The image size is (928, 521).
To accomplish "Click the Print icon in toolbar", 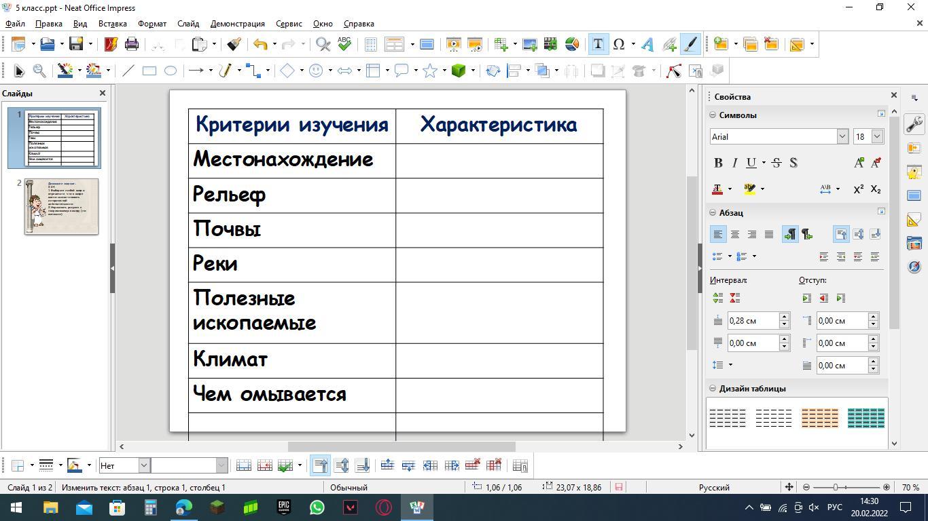I will pos(132,45).
